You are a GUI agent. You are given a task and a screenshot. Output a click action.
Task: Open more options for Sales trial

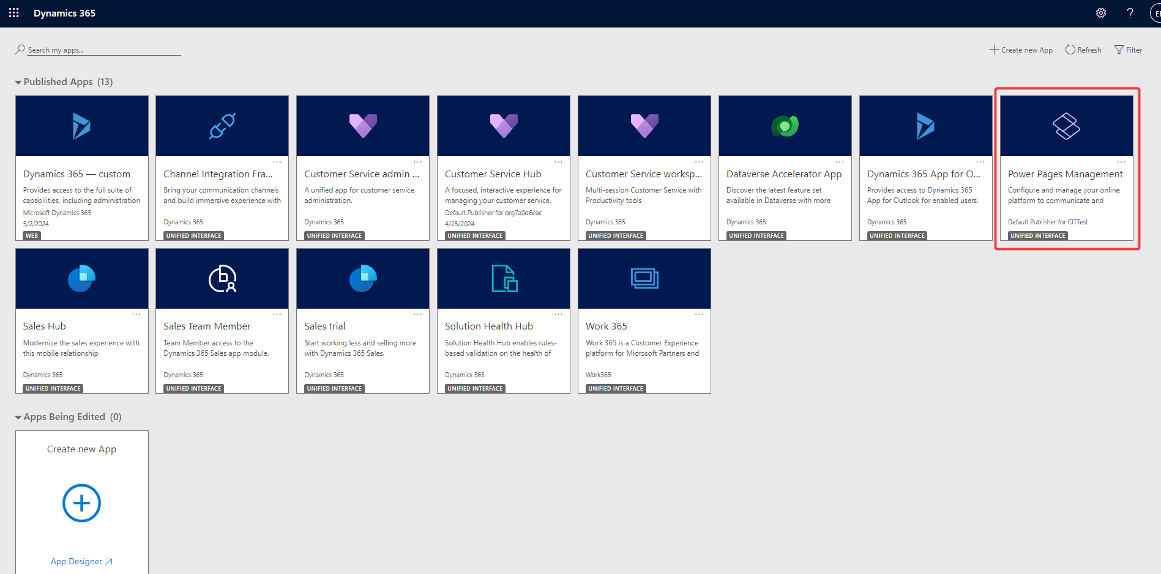417,314
